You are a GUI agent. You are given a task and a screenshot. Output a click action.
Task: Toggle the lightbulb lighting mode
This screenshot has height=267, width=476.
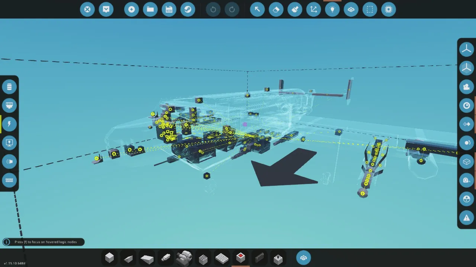332,9
